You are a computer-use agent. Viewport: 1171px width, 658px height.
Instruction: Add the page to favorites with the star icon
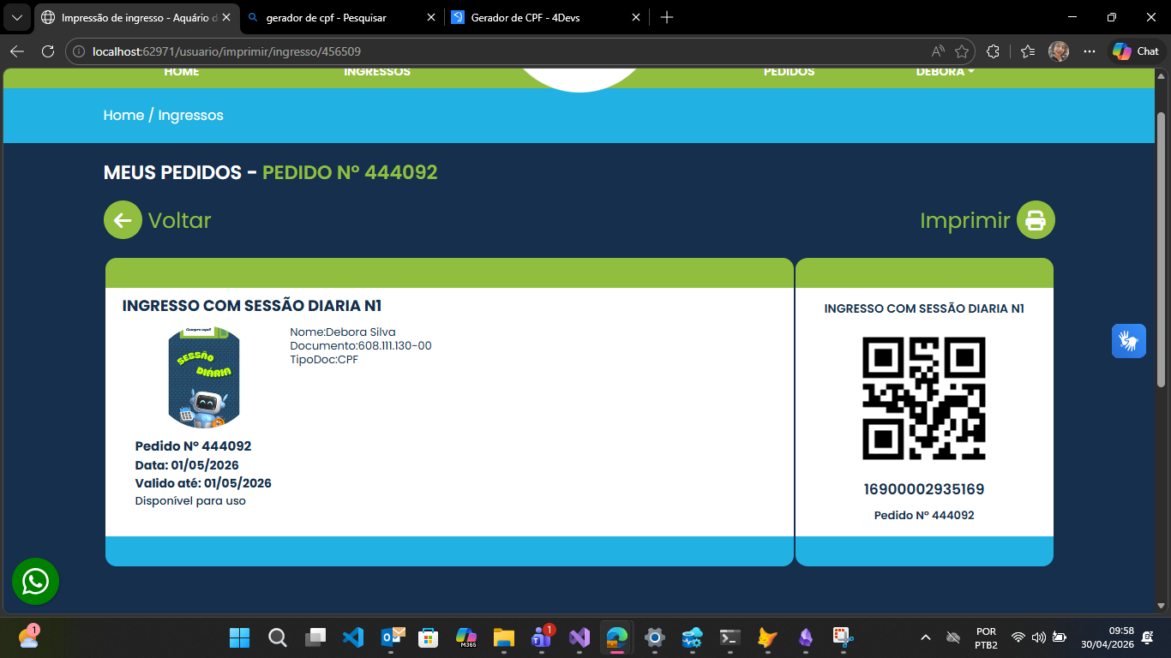click(962, 51)
